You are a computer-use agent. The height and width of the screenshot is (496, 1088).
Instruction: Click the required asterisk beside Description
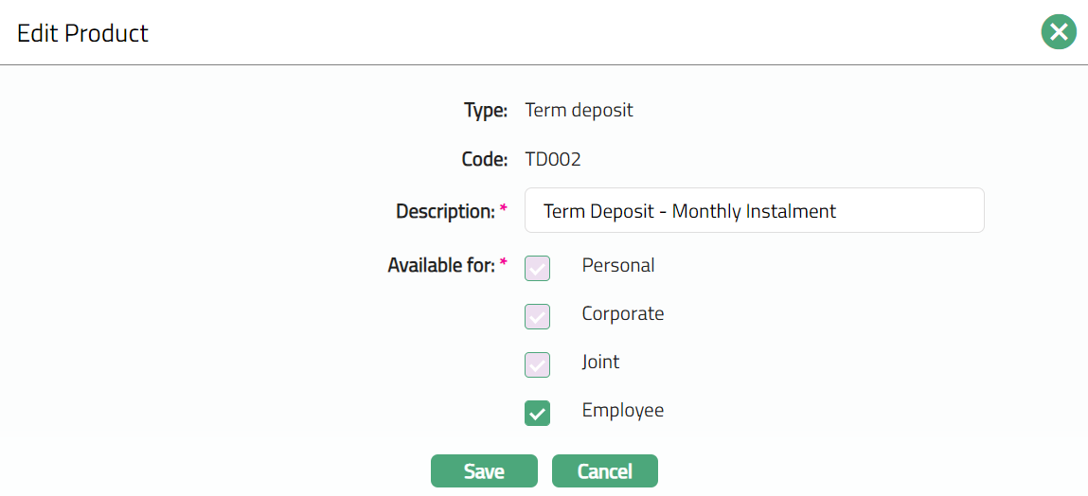click(503, 208)
